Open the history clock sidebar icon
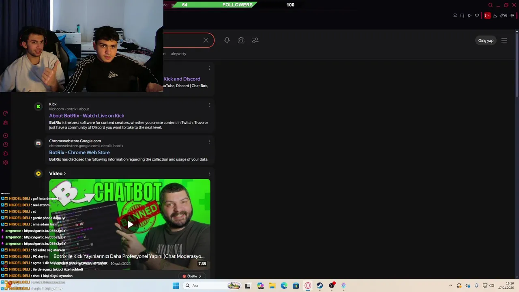The width and height of the screenshot is (519, 292). point(6,144)
